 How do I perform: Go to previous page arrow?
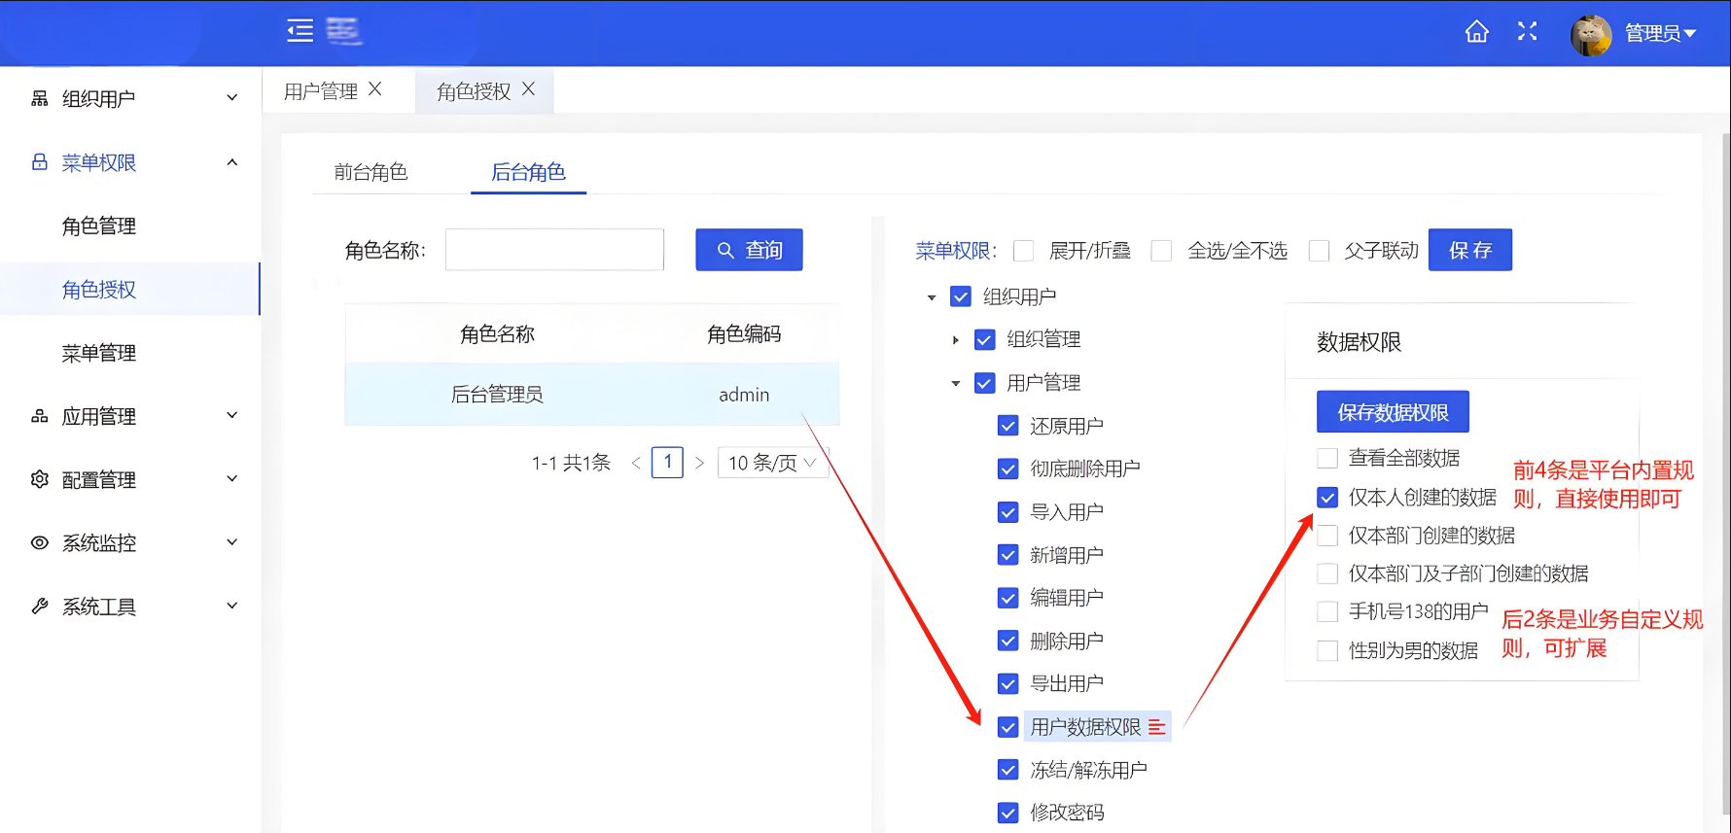pos(636,463)
